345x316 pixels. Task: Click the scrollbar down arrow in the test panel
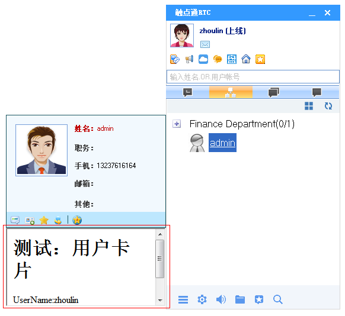[160, 300]
